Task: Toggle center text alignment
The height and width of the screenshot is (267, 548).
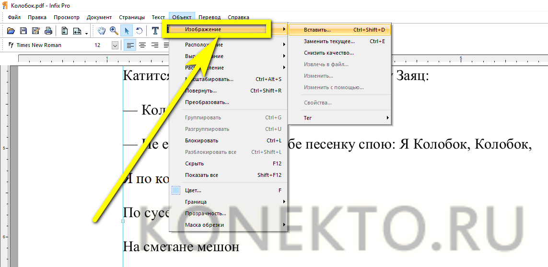Action: (142, 45)
